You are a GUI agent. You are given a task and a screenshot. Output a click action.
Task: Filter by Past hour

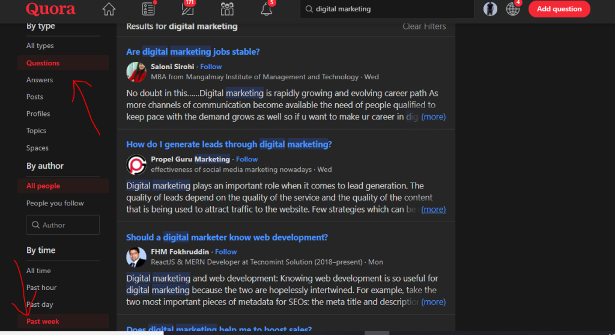coord(41,288)
